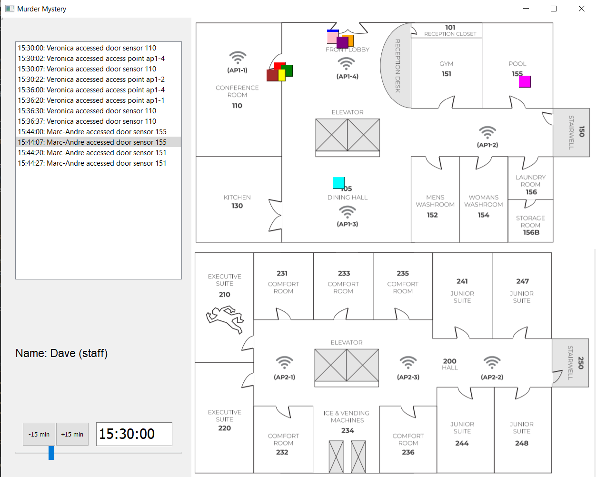
Task: Select log entry 15:44:27 Marc-Andre door sensor 151
Action: [98, 163]
